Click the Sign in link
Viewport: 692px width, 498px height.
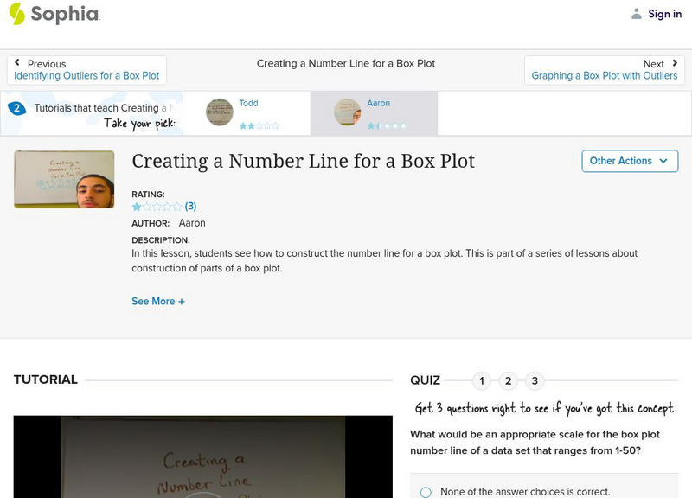pos(664,14)
